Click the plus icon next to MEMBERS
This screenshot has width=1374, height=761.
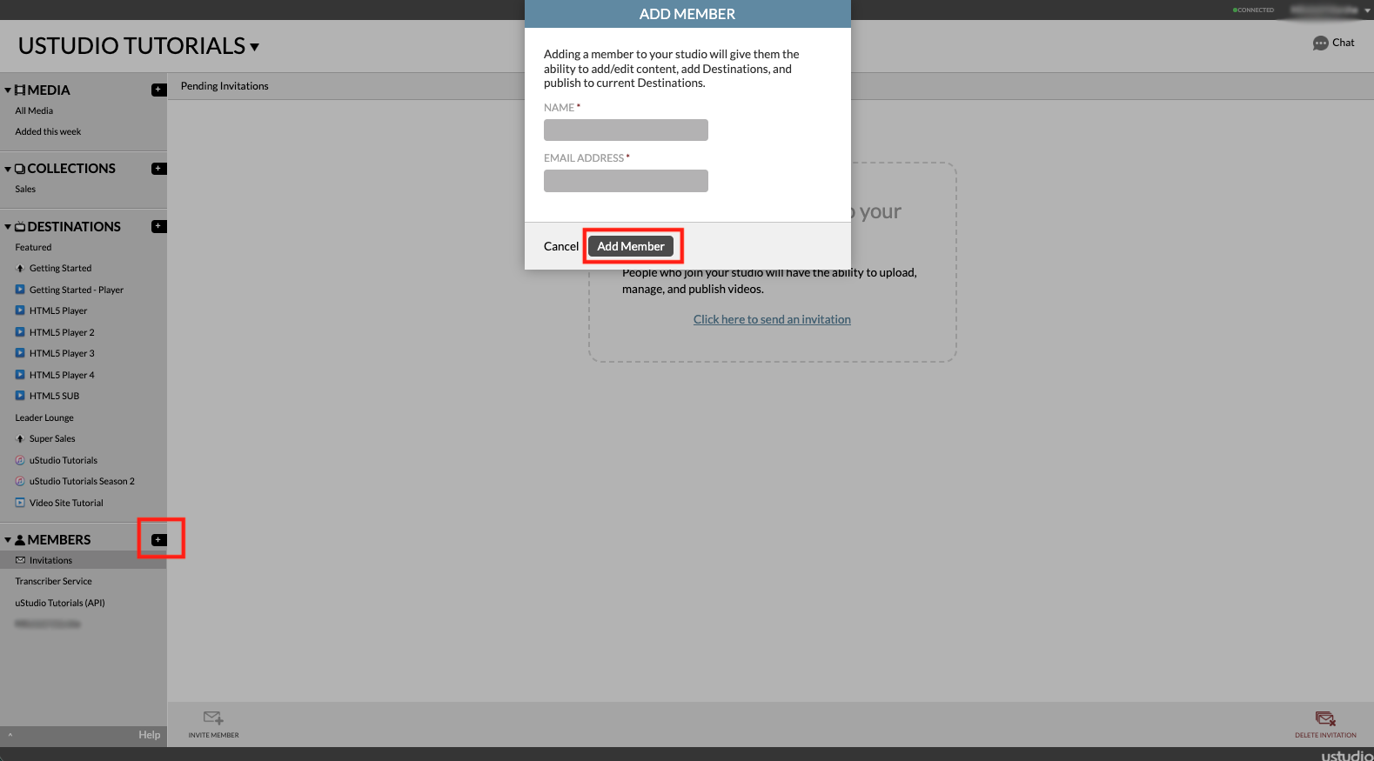pos(158,540)
